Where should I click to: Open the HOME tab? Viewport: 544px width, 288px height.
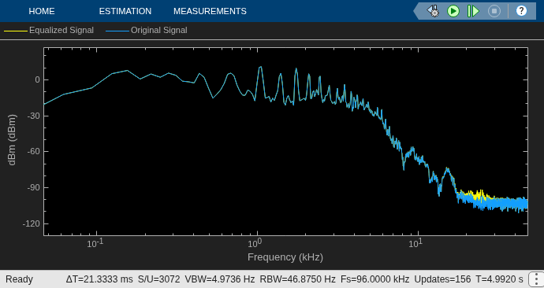(x=42, y=11)
